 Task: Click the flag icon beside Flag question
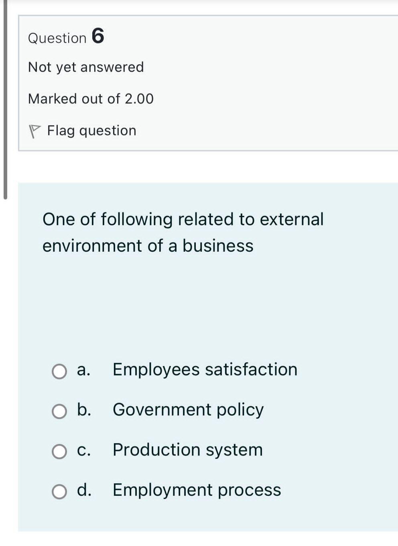point(35,129)
